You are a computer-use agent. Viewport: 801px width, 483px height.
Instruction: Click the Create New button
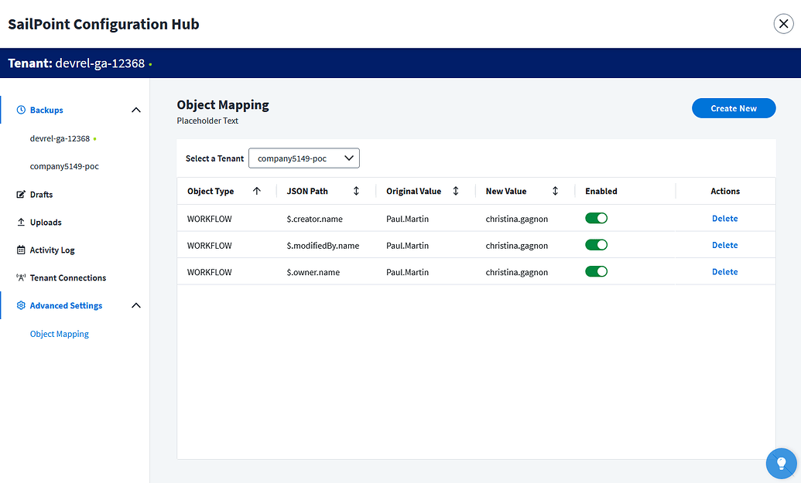click(x=733, y=108)
